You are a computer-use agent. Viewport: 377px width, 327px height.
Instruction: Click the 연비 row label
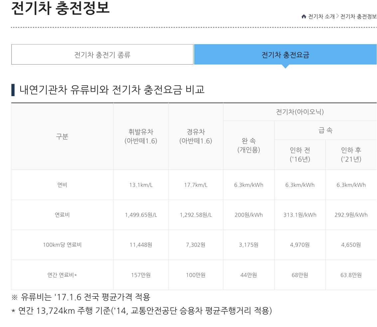pos(62,185)
